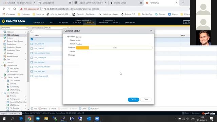Switch to the Prisma Cloud browser tab
This screenshot has width=217, height=122.
click(x=126, y=3)
